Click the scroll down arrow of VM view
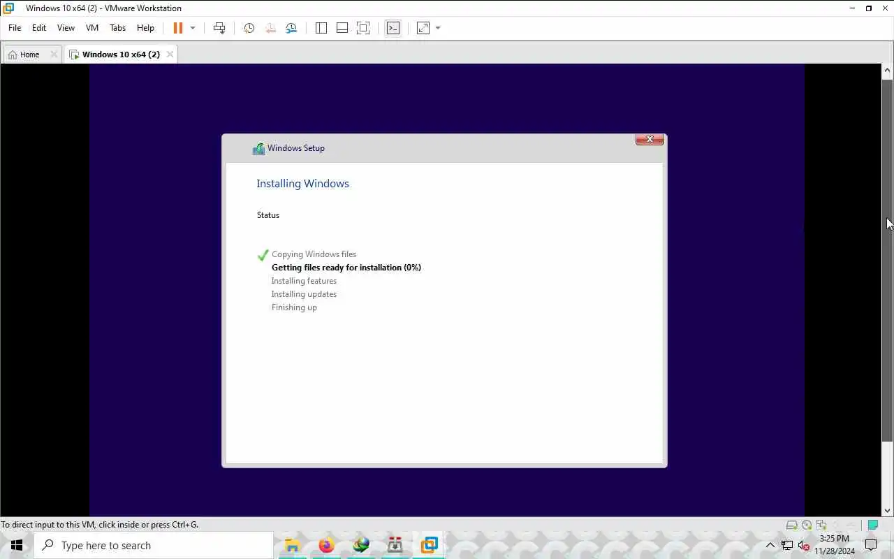This screenshot has height=559, width=894. (887, 511)
